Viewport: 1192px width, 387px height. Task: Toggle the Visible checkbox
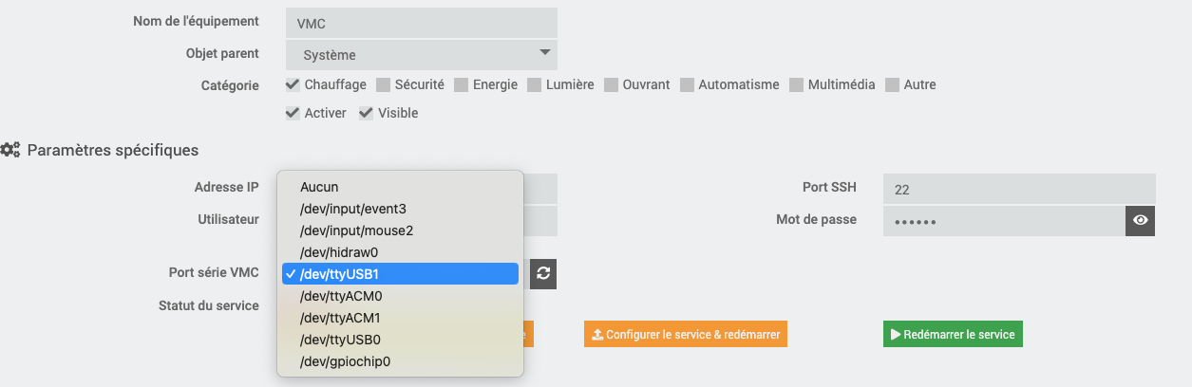366,113
